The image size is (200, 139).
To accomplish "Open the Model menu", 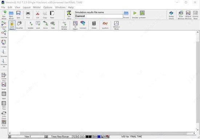I will tap(37, 7).
